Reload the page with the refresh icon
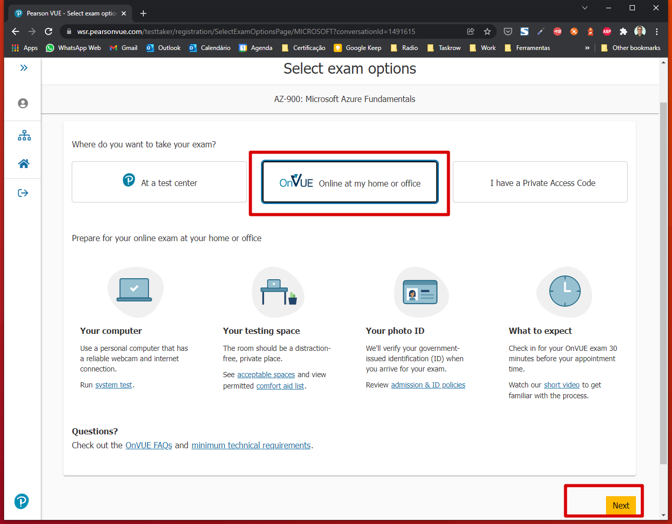The width and height of the screenshot is (672, 524). pyautogui.click(x=48, y=31)
